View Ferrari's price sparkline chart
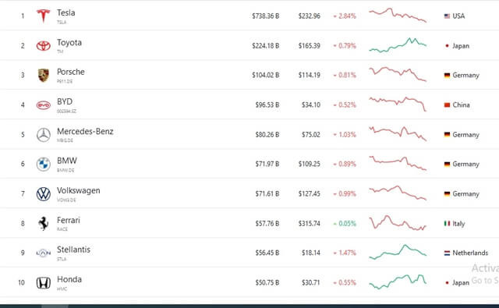This screenshot has height=308, width=499. (x=398, y=223)
